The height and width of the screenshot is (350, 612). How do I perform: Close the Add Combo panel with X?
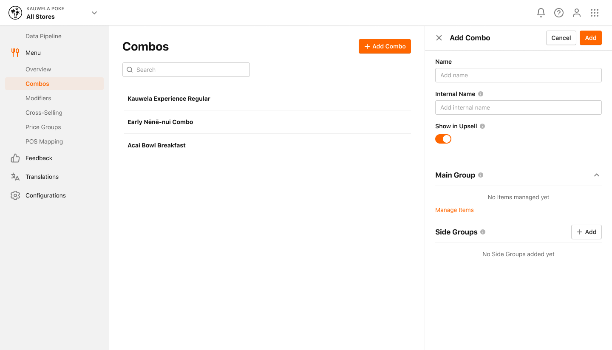pyautogui.click(x=439, y=38)
